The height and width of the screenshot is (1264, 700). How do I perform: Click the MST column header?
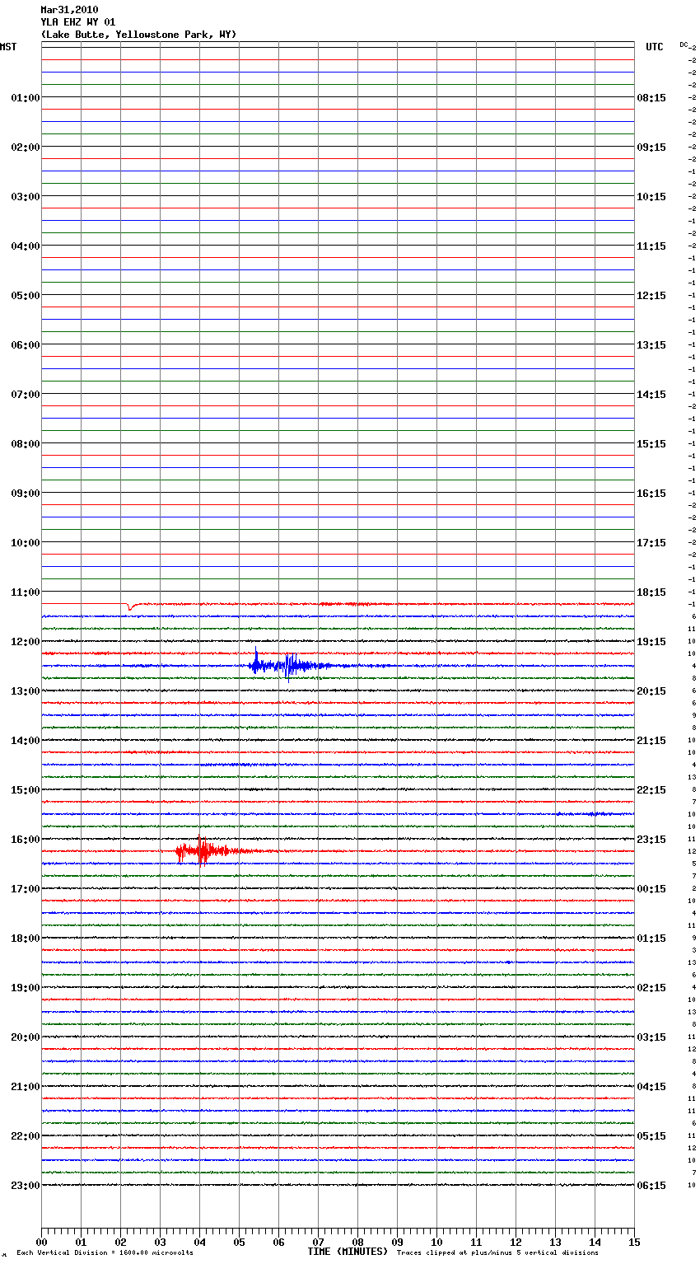click(8, 47)
